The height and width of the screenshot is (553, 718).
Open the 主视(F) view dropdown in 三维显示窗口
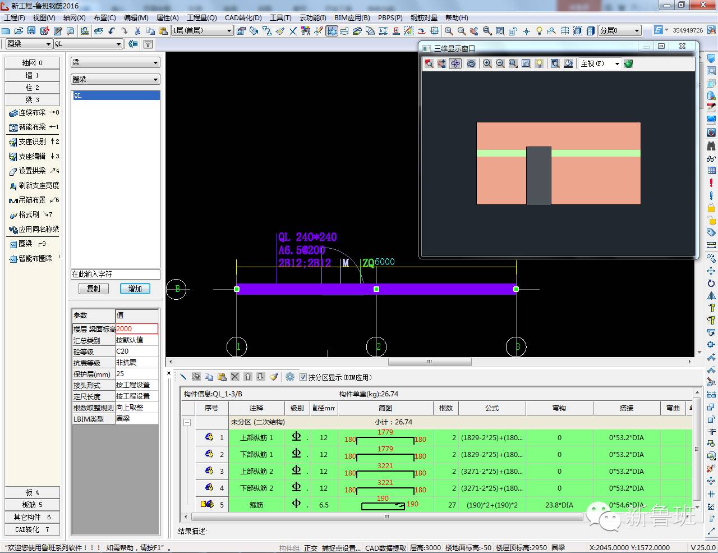coord(600,63)
